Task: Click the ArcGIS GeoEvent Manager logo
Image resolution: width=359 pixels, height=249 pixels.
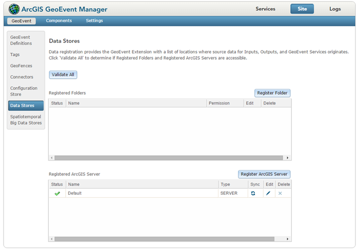Action: 14,9
